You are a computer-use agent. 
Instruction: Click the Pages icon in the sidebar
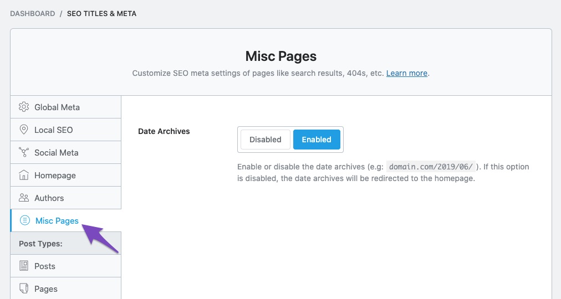click(24, 288)
